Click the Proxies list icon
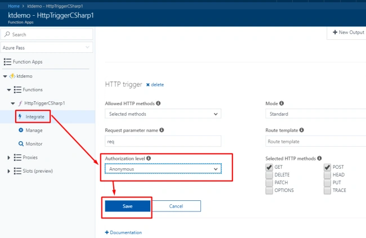 (17, 158)
